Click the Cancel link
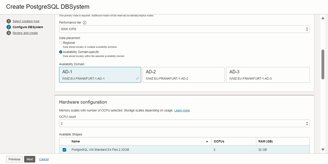Viewport: 328px width, 164px height. (x=44, y=159)
